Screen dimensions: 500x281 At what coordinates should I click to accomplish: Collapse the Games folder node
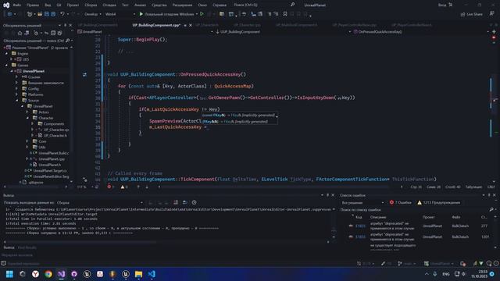click(6, 65)
